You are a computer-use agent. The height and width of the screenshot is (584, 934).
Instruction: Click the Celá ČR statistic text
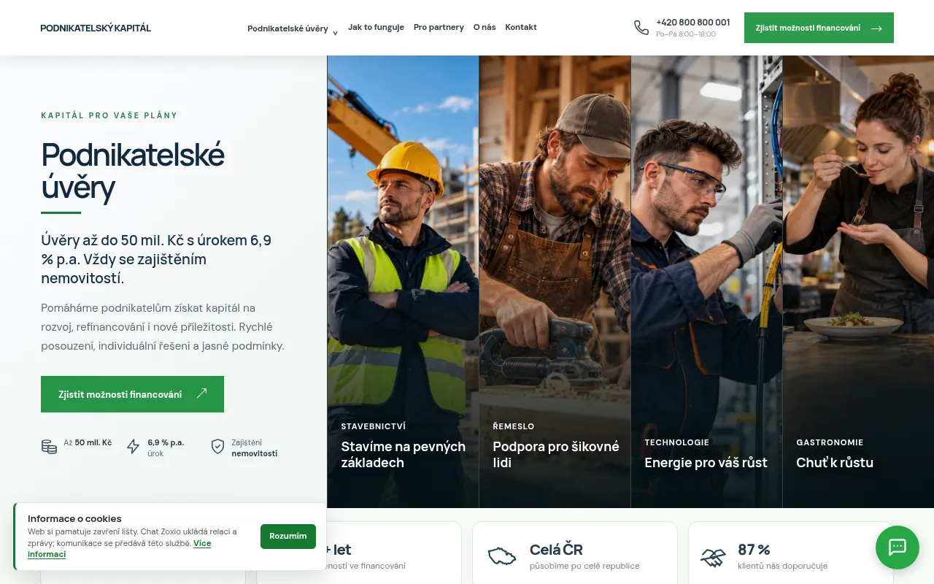point(556,550)
